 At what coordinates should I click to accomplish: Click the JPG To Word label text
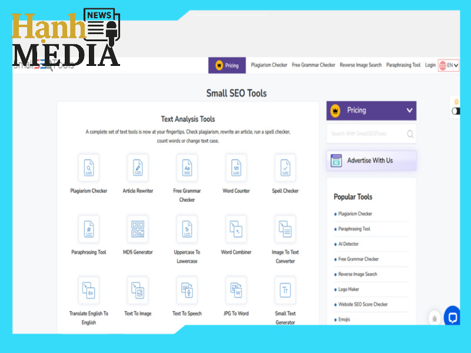[236, 314]
